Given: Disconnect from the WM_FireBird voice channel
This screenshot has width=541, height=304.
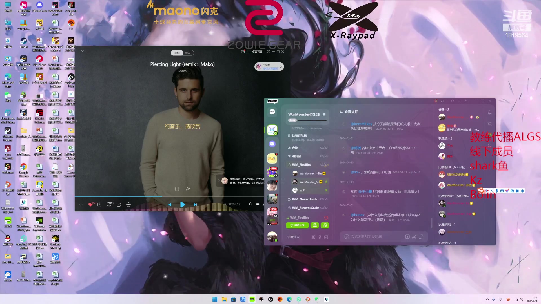Looking at the screenshot, I should click(x=326, y=218).
